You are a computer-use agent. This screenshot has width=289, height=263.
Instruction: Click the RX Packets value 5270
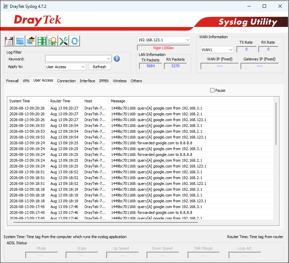click(176, 66)
